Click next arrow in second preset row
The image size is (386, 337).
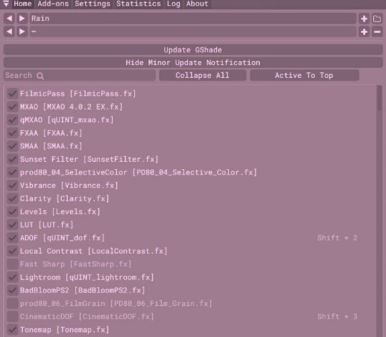point(22,32)
